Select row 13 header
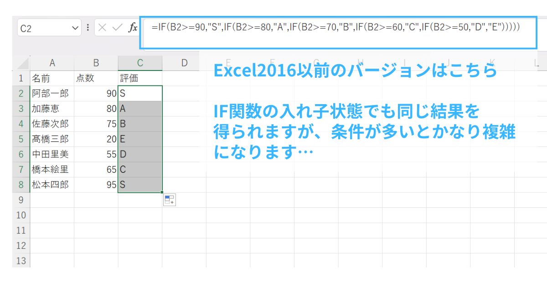Image resolution: width=547 pixels, height=307 pixels. click(21, 261)
